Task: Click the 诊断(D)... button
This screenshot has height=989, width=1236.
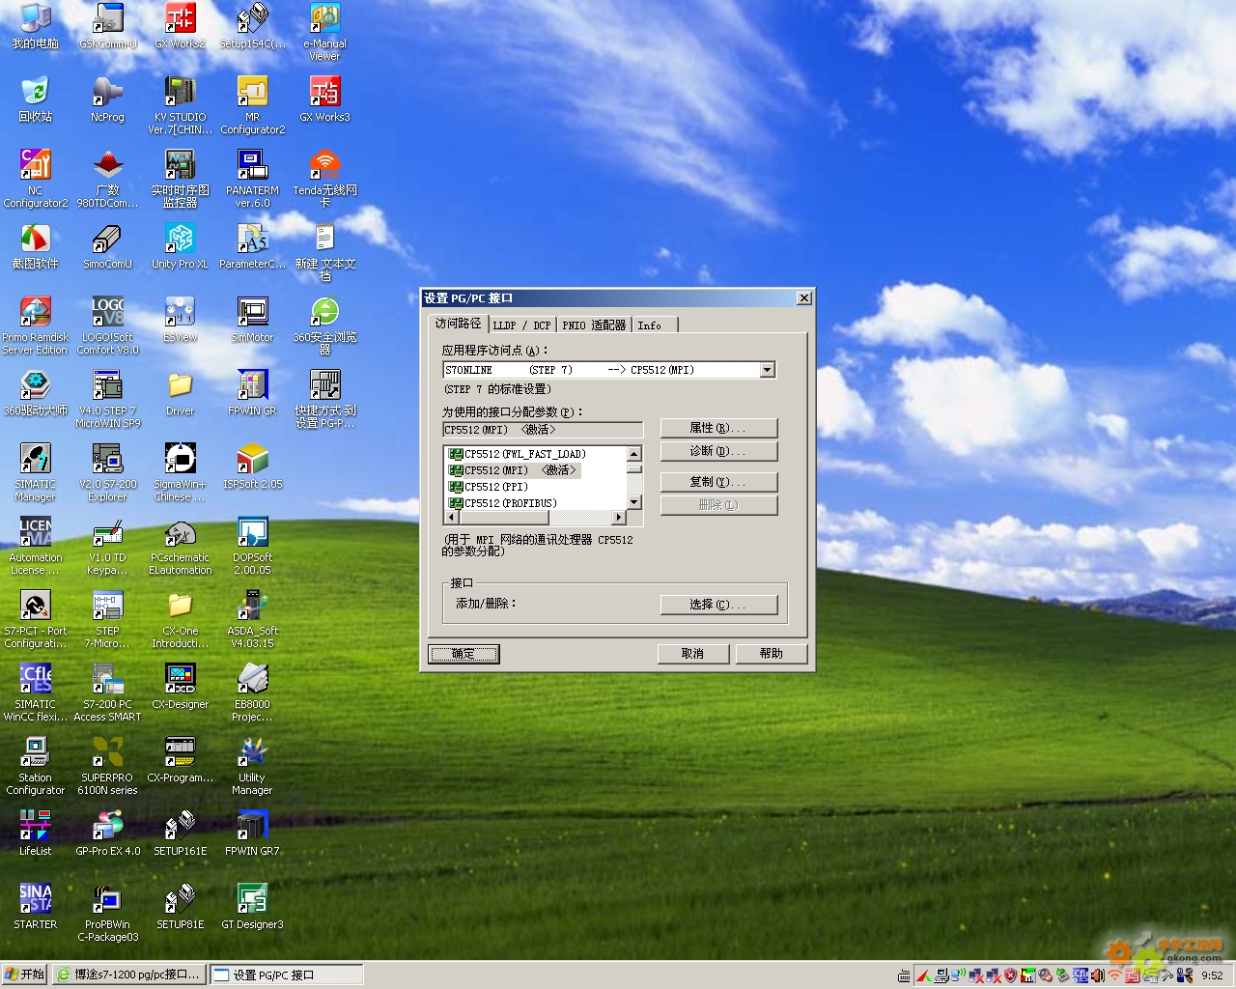Action: point(718,451)
